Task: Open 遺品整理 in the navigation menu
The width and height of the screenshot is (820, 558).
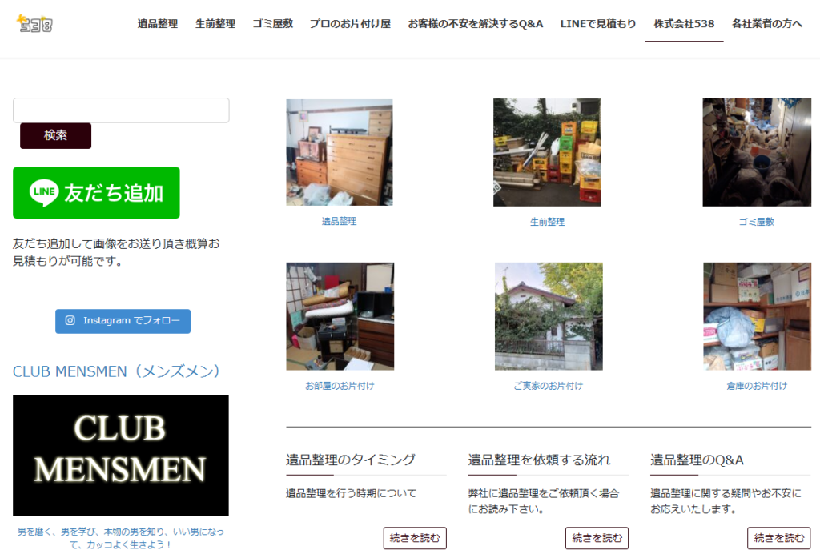Action: coord(158,24)
